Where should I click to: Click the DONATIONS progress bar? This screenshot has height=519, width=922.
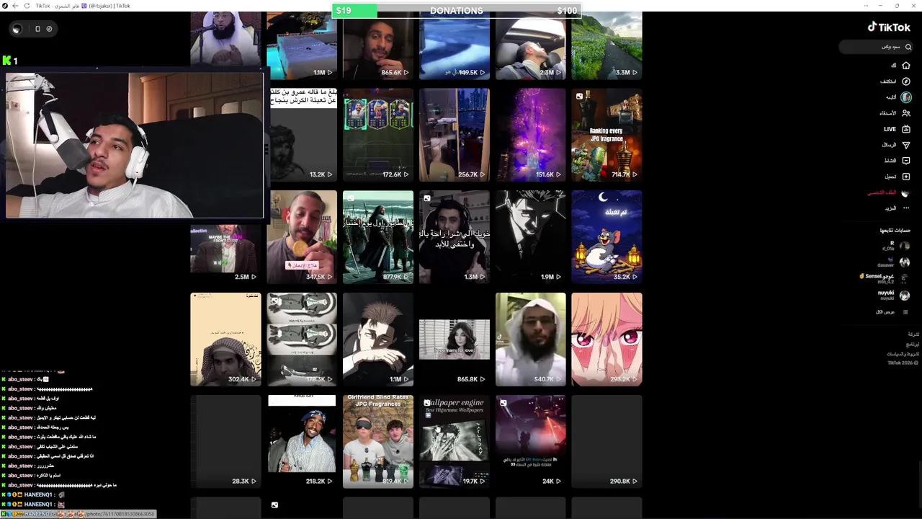click(x=457, y=11)
